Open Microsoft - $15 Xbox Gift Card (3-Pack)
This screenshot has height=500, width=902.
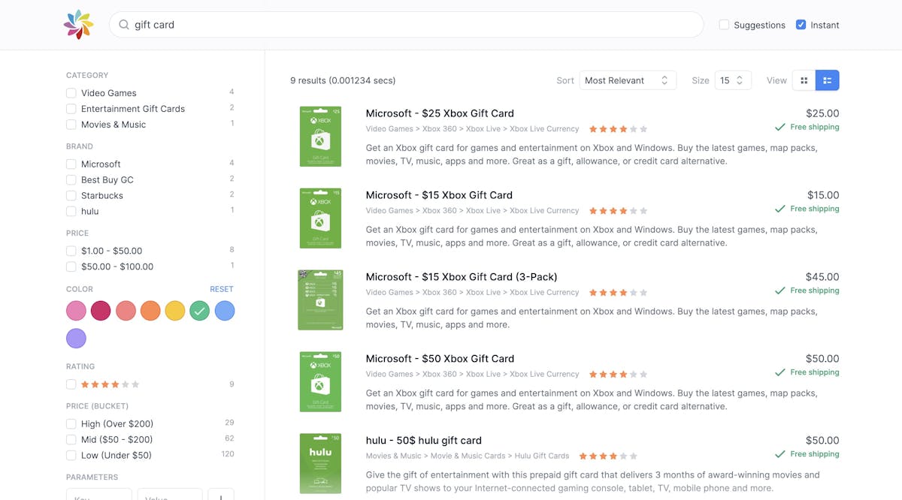pyautogui.click(x=462, y=277)
